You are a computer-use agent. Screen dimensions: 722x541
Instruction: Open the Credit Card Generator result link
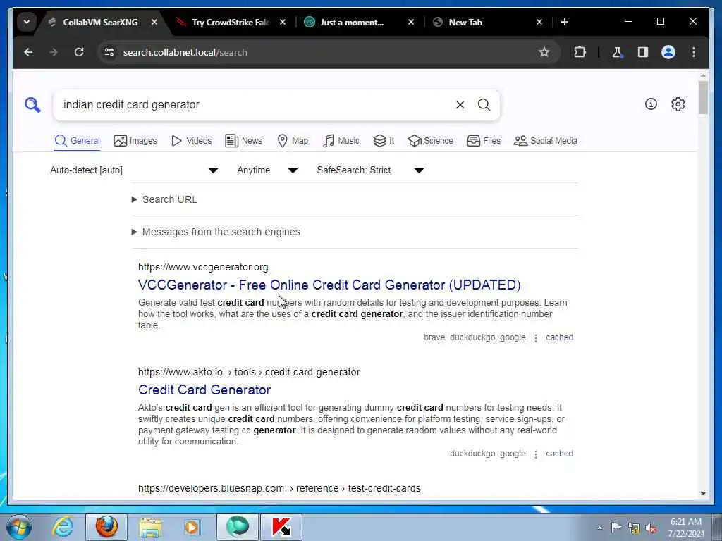(x=204, y=390)
